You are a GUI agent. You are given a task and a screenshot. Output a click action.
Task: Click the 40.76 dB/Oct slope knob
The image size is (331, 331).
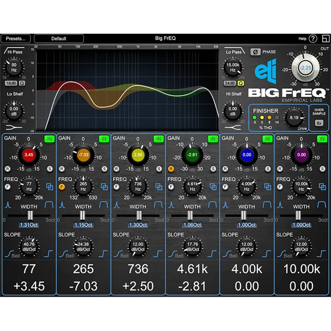coord(29,247)
